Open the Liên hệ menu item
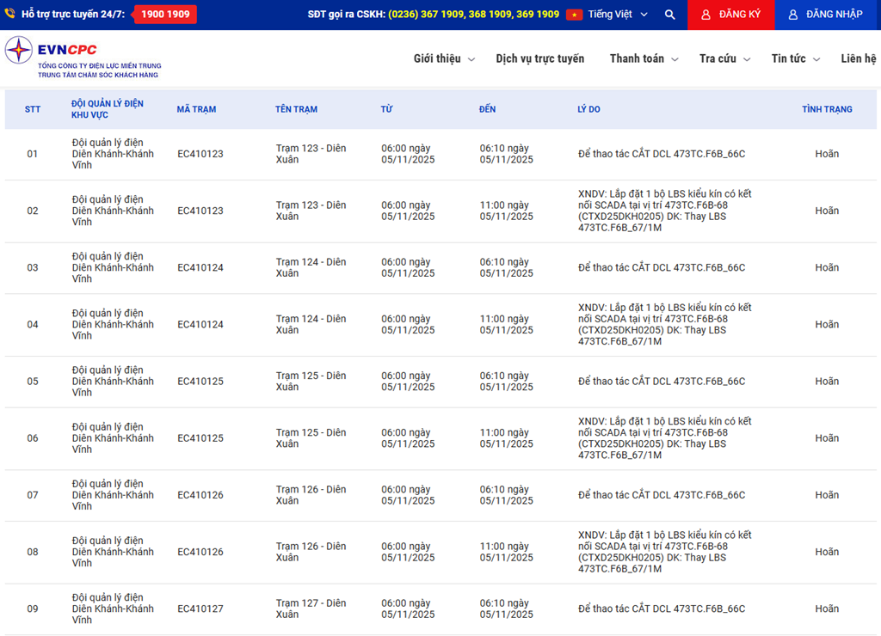The width and height of the screenshot is (881, 636). coord(858,58)
